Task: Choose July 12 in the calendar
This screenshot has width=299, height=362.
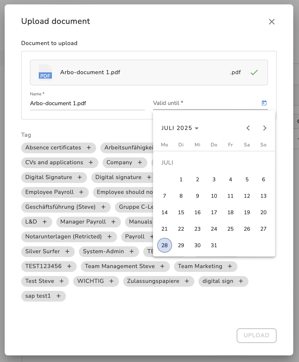Action: (247, 196)
